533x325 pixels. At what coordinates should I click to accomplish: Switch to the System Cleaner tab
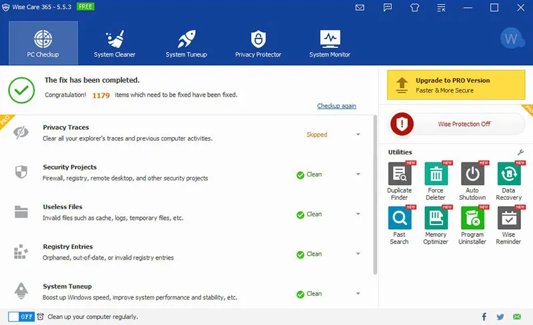click(115, 43)
